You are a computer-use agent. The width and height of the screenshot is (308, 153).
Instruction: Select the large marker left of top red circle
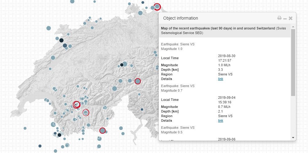click(x=140, y=13)
